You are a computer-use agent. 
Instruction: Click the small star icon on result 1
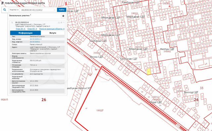point(61,22)
